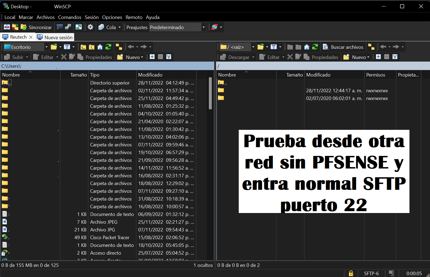
Task: Open the Ayuda menu
Action: pos(153,17)
